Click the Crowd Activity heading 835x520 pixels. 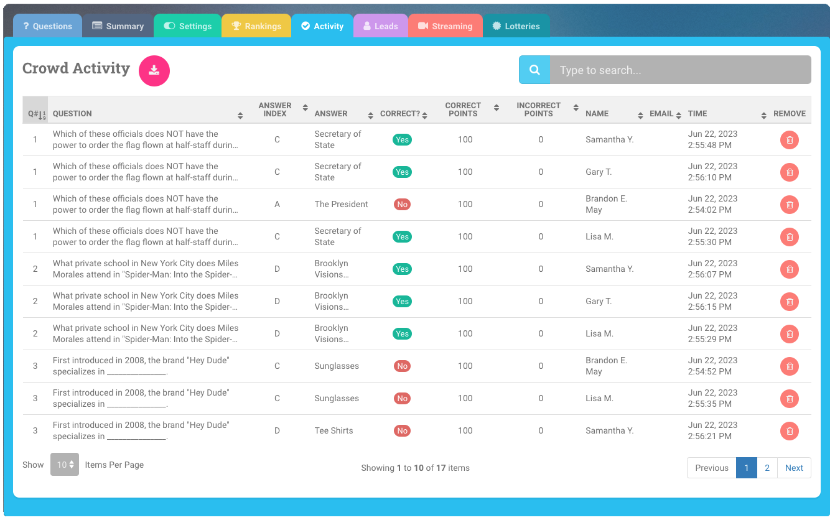76,68
